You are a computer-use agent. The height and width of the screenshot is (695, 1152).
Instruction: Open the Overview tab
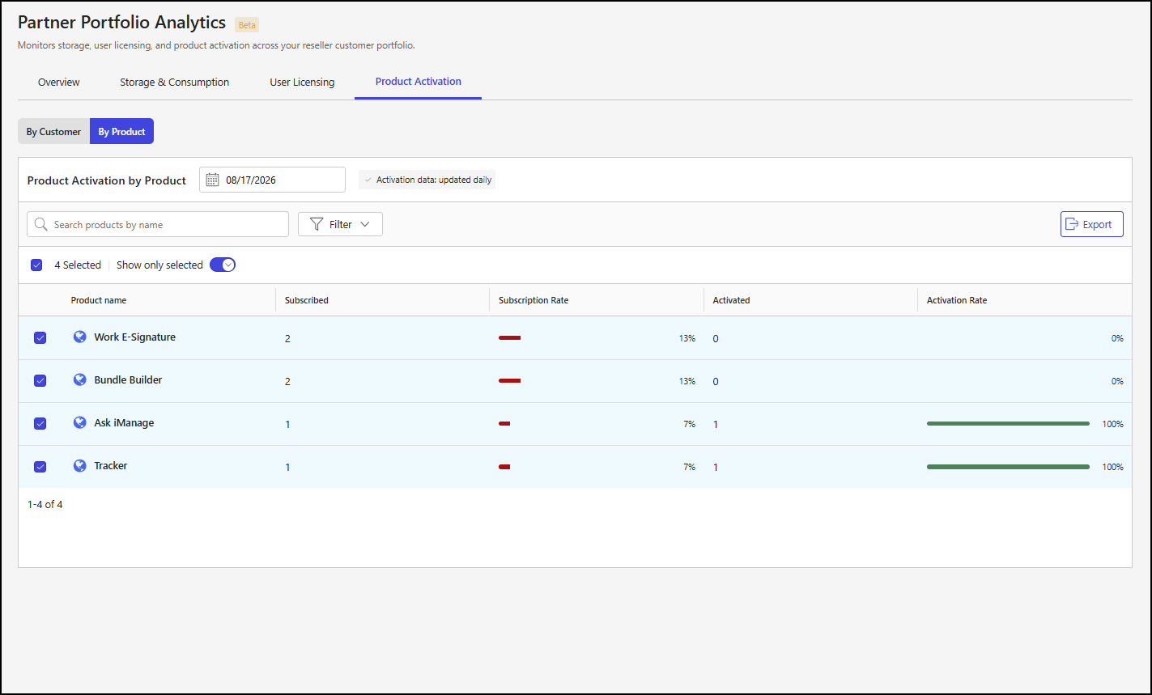(x=58, y=82)
